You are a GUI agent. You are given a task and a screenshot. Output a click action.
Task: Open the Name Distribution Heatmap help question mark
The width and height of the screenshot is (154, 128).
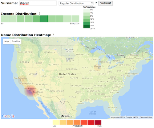click(53, 35)
